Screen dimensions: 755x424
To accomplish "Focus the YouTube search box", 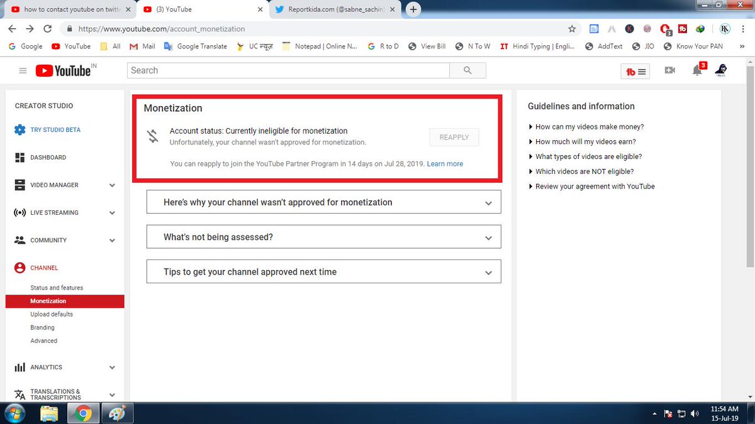I will click(288, 70).
